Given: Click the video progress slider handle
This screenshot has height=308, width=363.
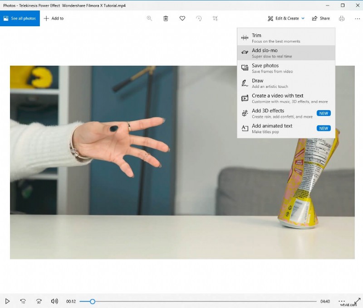Looking at the screenshot, I should coord(92,301).
